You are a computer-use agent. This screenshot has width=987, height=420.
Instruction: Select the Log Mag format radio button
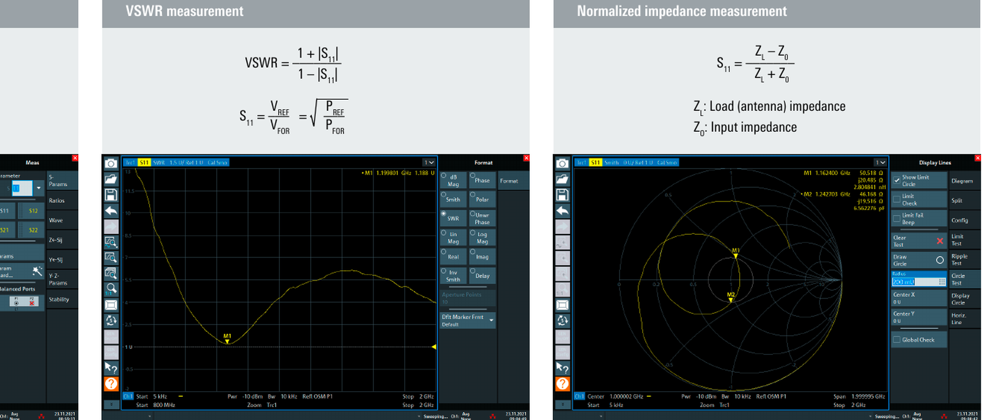[472, 233]
